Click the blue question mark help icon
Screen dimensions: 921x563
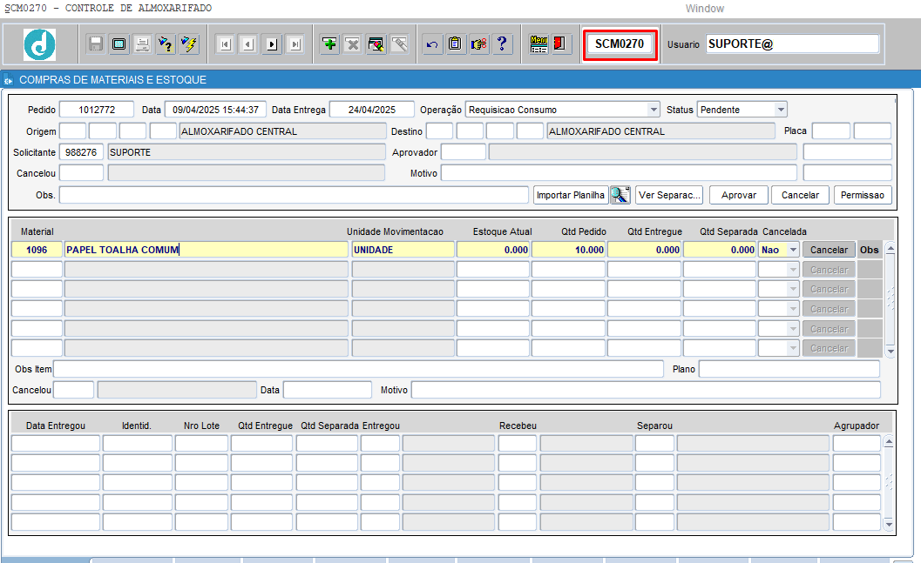[503, 44]
